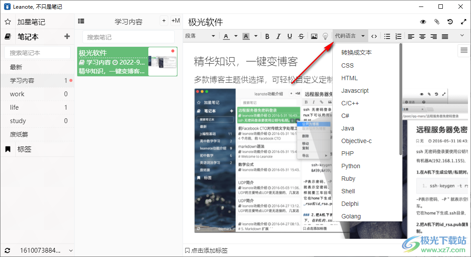Choose C/C++ as the code language
The width and height of the screenshot is (471, 257).
[350, 103]
